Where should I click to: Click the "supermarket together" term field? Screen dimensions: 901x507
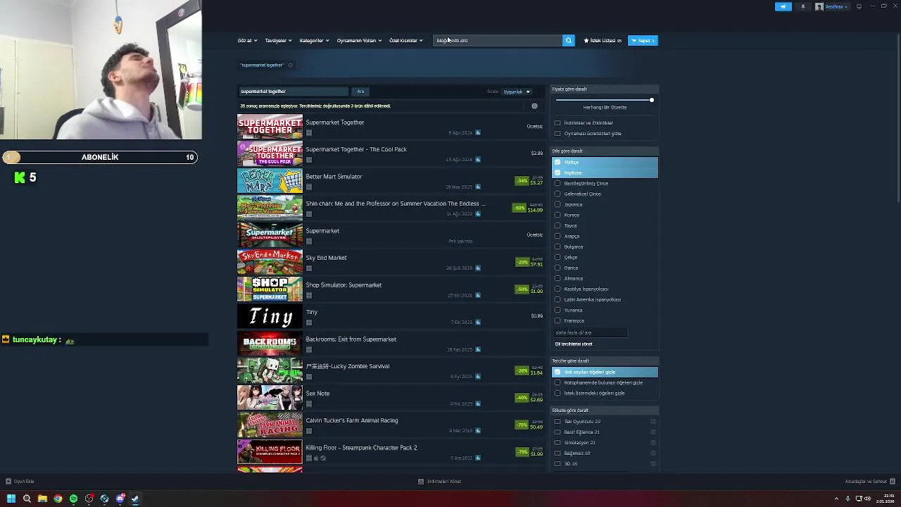pyautogui.click(x=294, y=92)
